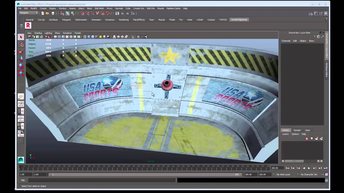Select the single perspective view layout

tap(21, 96)
